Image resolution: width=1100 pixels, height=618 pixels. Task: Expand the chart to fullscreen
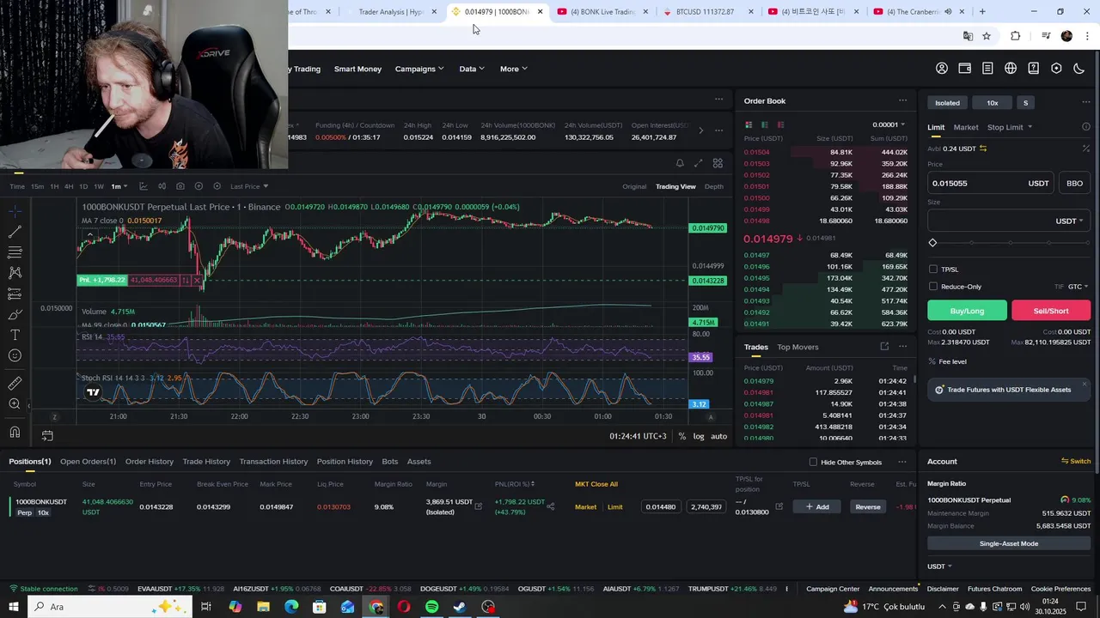[x=698, y=163]
